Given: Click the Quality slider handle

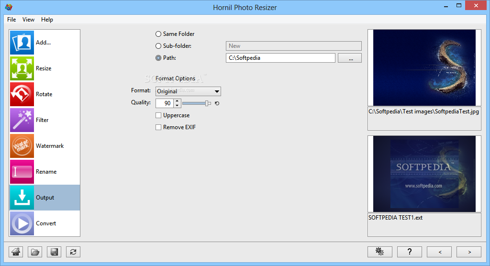Looking at the screenshot, I should tap(207, 103).
